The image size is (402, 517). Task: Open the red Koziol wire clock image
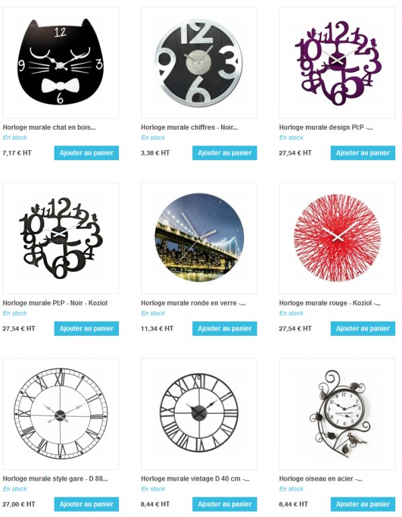pyautogui.click(x=337, y=238)
